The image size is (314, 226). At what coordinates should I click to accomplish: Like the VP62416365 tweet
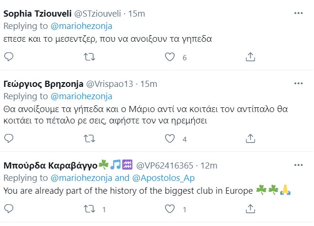pyautogui.click(x=170, y=209)
